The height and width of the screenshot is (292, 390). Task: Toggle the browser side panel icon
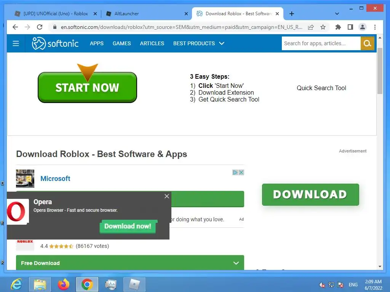350,27
